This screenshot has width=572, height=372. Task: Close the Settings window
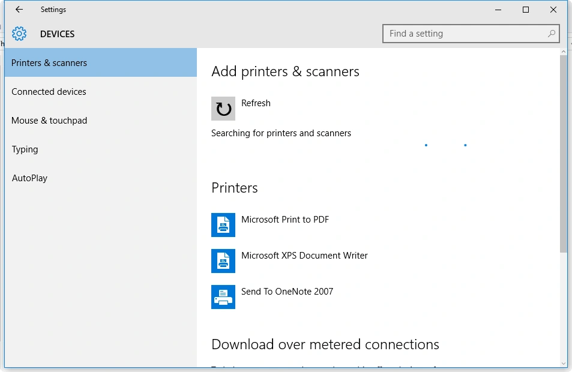[553, 10]
